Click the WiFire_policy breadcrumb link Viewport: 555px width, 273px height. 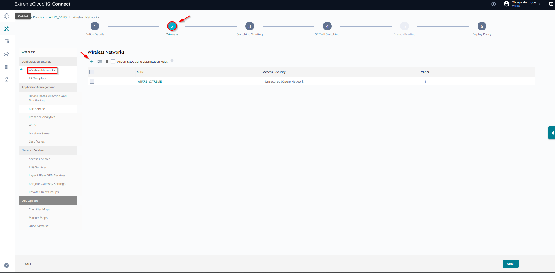(x=58, y=17)
